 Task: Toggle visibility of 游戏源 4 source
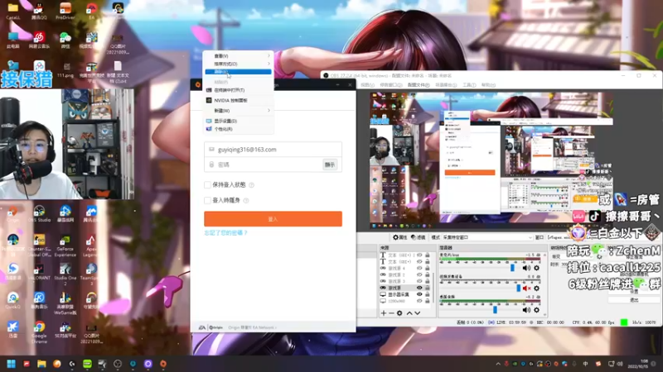[419, 268]
